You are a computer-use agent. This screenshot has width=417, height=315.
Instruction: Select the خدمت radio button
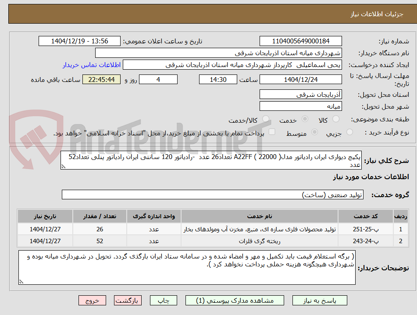coord(305,119)
